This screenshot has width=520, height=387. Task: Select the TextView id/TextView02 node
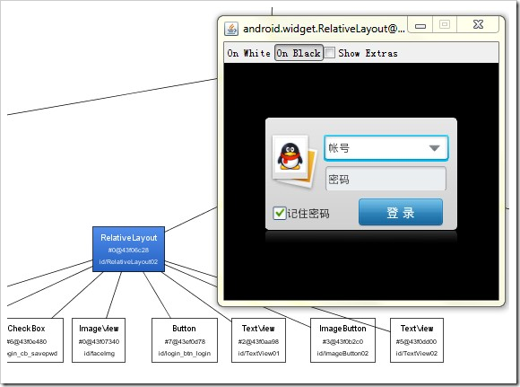click(417, 340)
